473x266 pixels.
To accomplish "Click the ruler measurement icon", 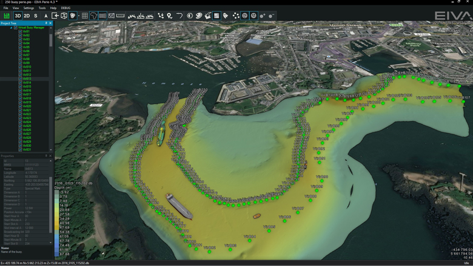I will tap(120, 16).
